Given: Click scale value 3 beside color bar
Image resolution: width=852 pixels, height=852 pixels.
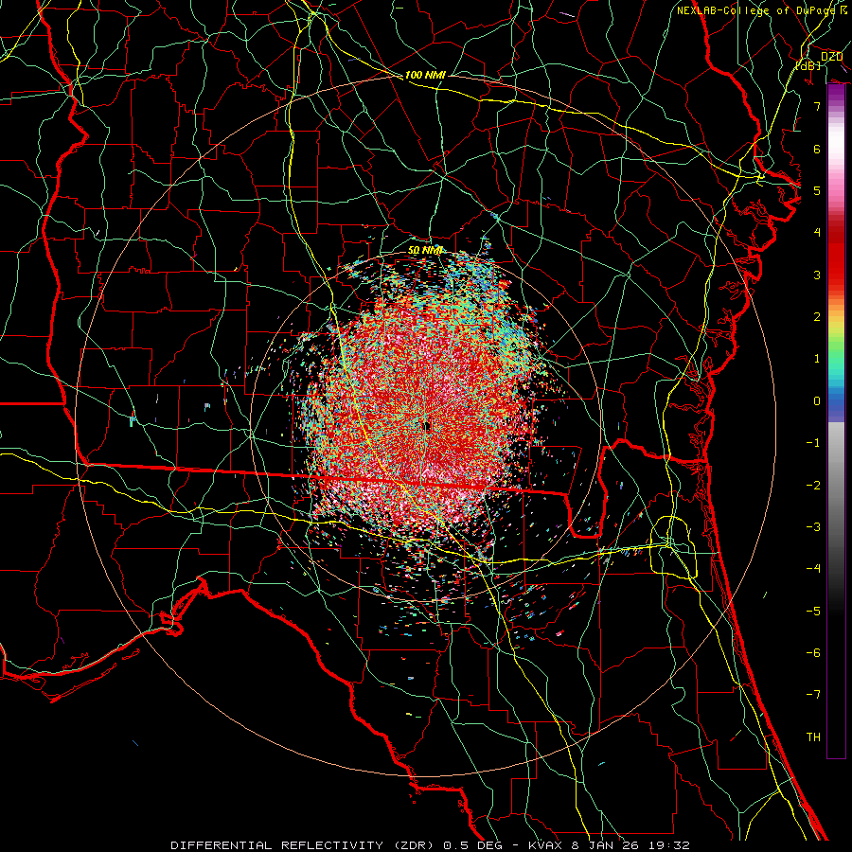Looking at the screenshot, I should (817, 275).
